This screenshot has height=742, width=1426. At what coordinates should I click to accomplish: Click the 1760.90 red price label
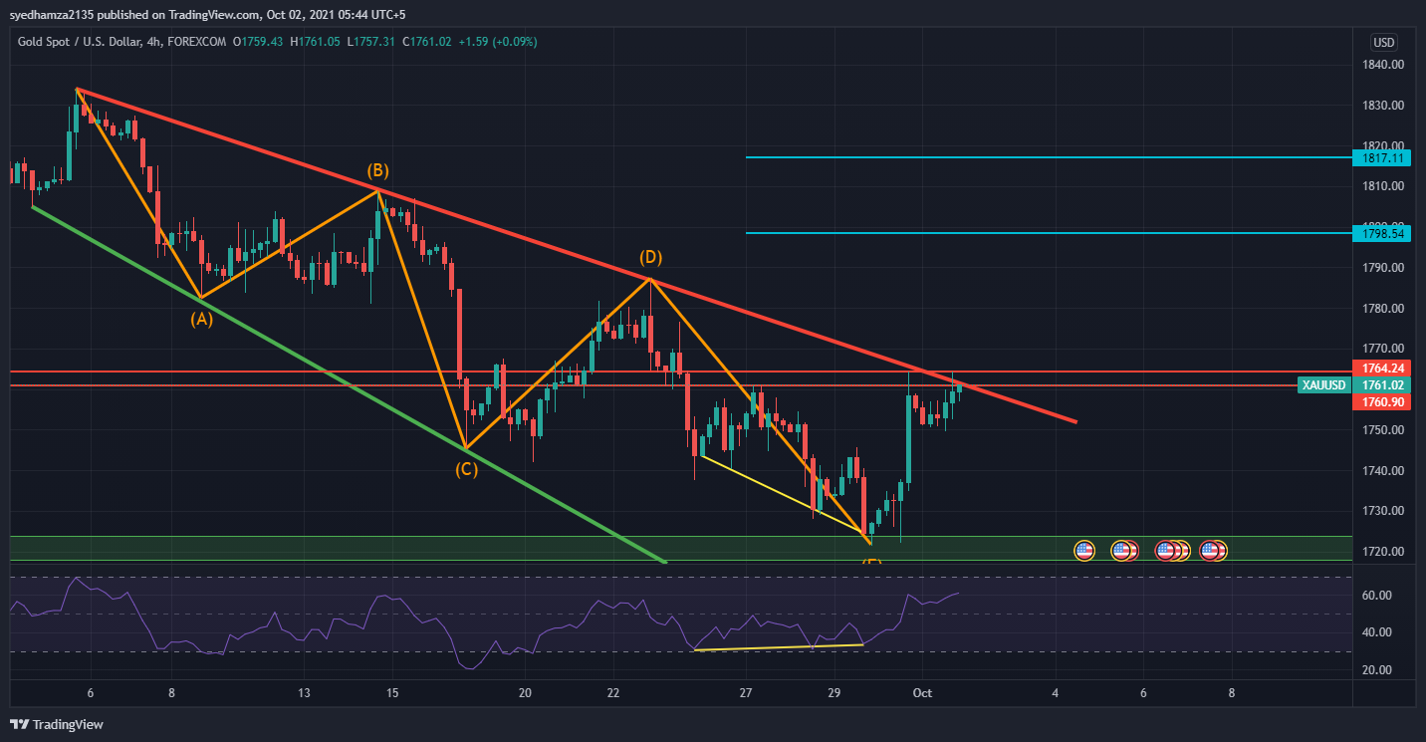click(1381, 401)
